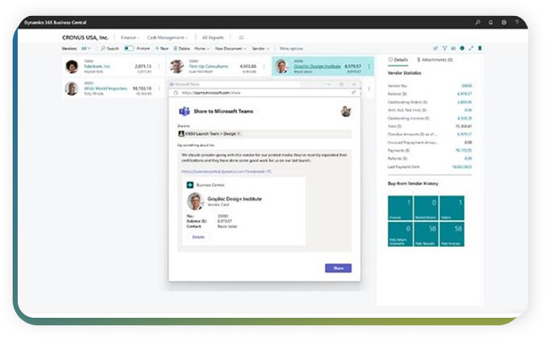
Task: Click the filter funnel icon above Details
Action: click(445, 49)
